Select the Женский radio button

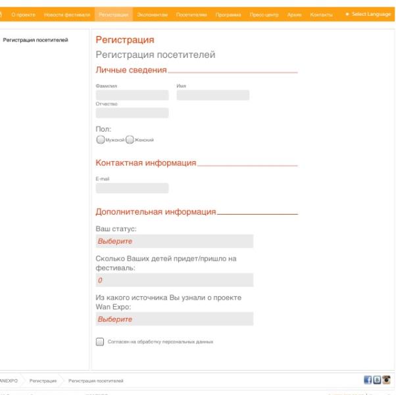pyautogui.click(x=130, y=140)
